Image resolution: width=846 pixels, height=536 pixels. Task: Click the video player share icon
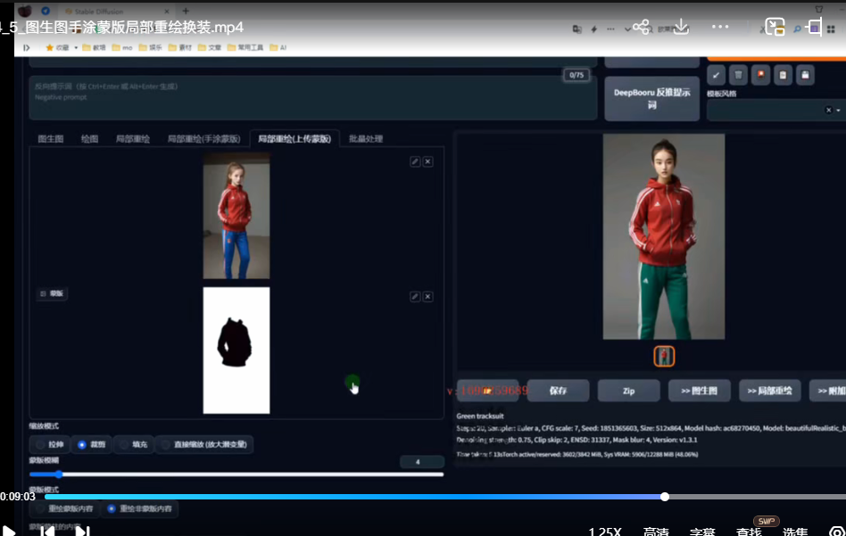(x=641, y=27)
